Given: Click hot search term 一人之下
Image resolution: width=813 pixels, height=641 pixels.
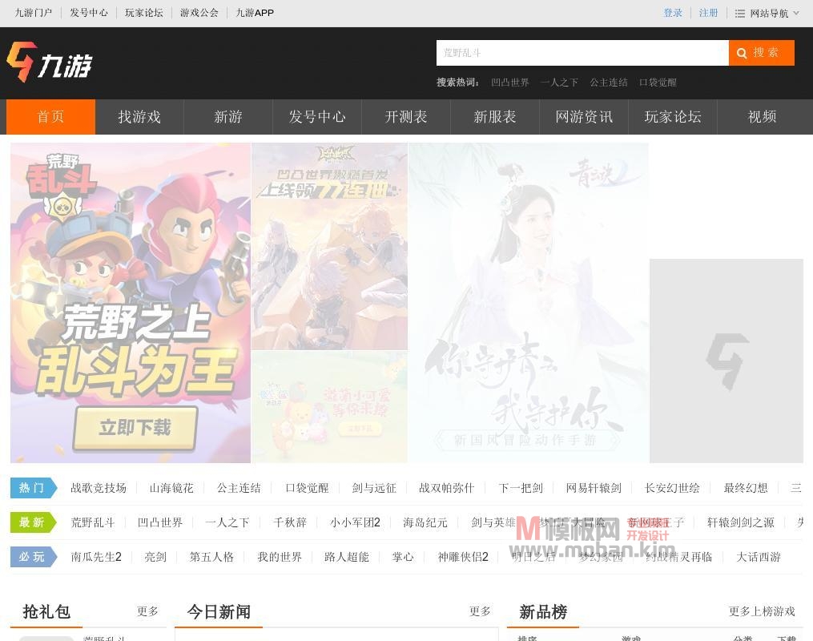Looking at the screenshot, I should pos(559,83).
